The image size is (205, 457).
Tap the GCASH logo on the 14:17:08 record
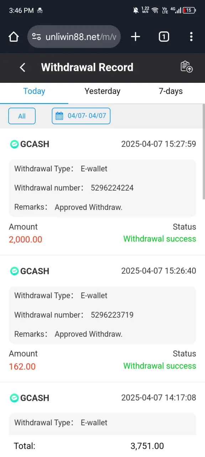(14, 398)
